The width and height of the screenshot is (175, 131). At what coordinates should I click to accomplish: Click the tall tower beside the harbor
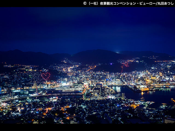coord(123,96)
